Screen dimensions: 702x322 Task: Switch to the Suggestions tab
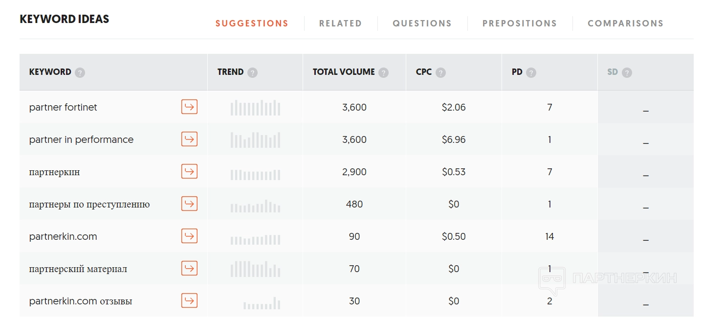point(252,23)
